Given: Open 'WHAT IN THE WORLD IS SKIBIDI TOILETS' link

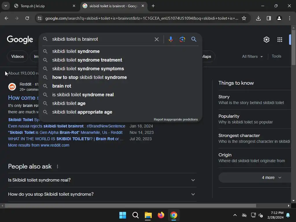Looking at the screenshot, I should click(x=66, y=139).
